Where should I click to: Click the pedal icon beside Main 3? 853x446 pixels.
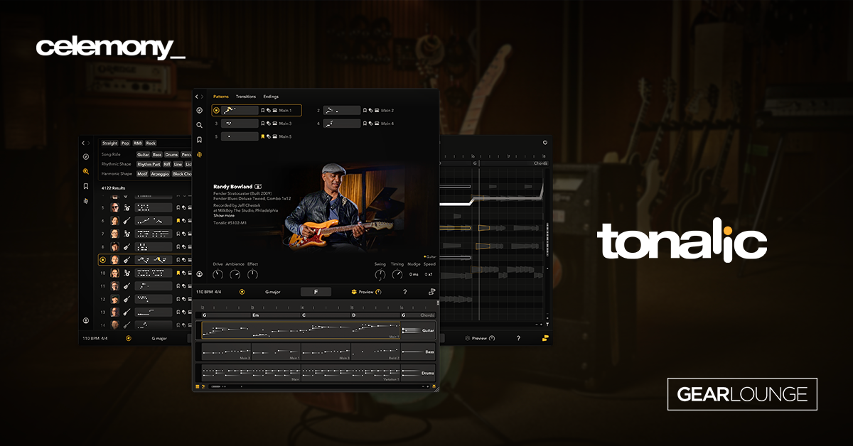coord(275,124)
